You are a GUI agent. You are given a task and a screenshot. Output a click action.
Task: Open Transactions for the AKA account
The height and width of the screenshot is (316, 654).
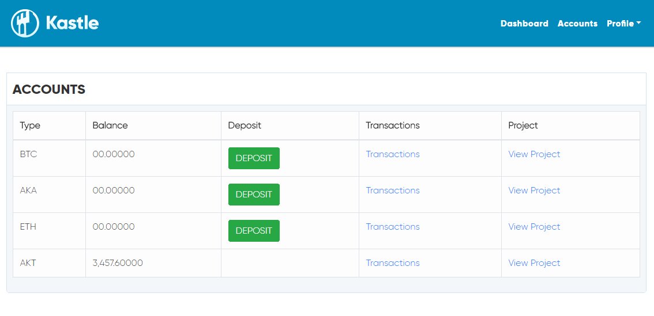click(393, 191)
